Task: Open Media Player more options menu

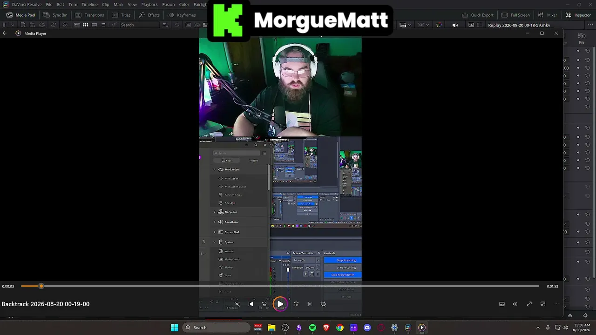Action: tap(556, 304)
